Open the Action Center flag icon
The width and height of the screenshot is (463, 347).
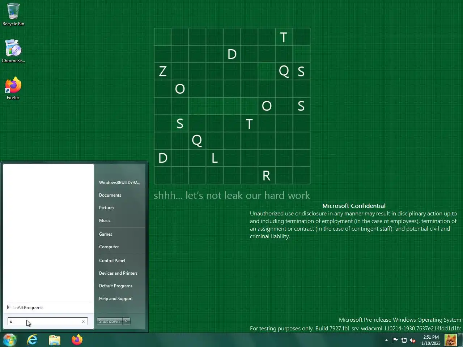click(395, 340)
